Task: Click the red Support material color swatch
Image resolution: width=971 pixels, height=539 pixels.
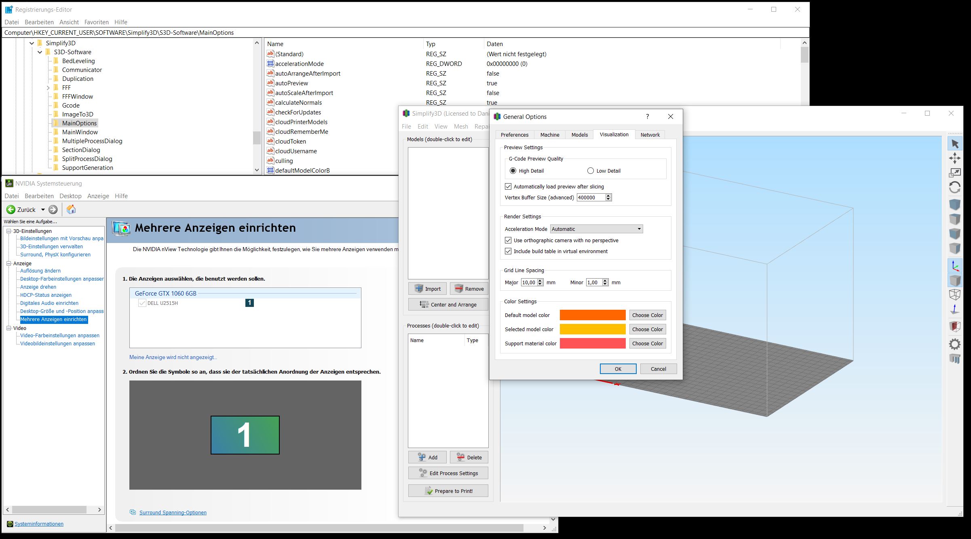Action: click(x=593, y=343)
